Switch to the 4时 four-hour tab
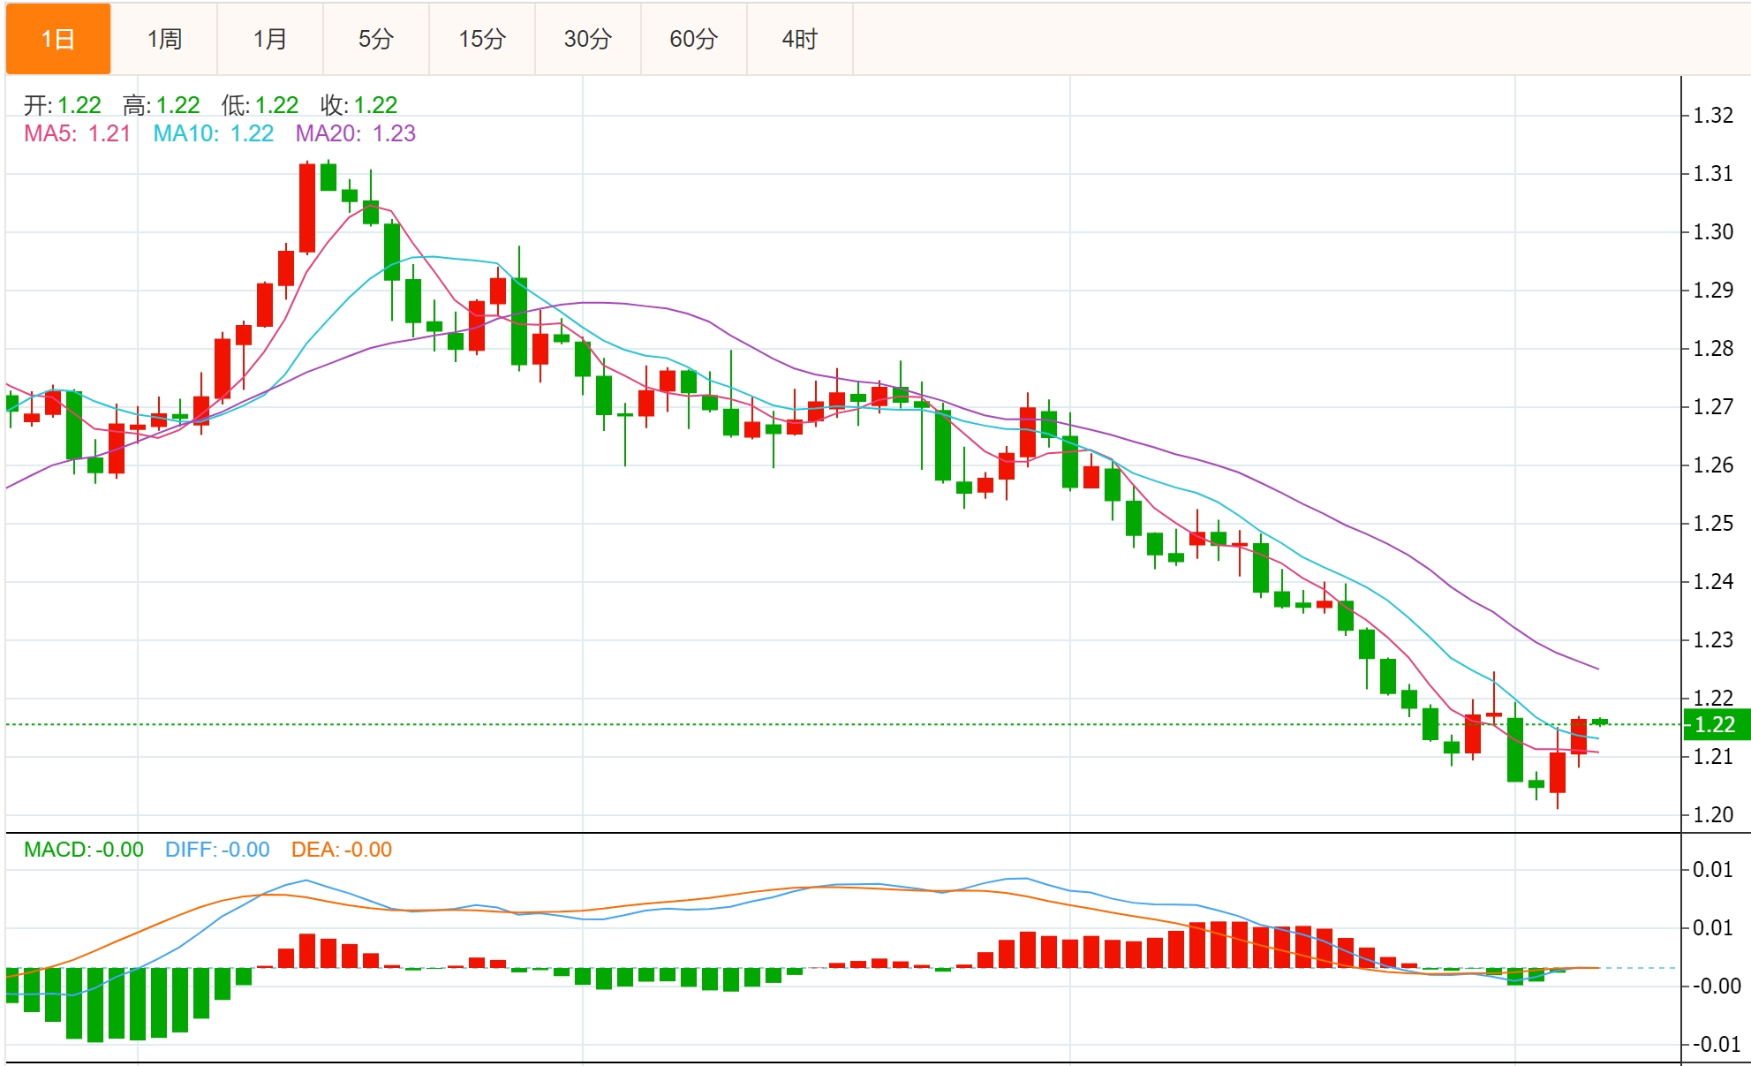The image size is (1751, 1066). 800,39
